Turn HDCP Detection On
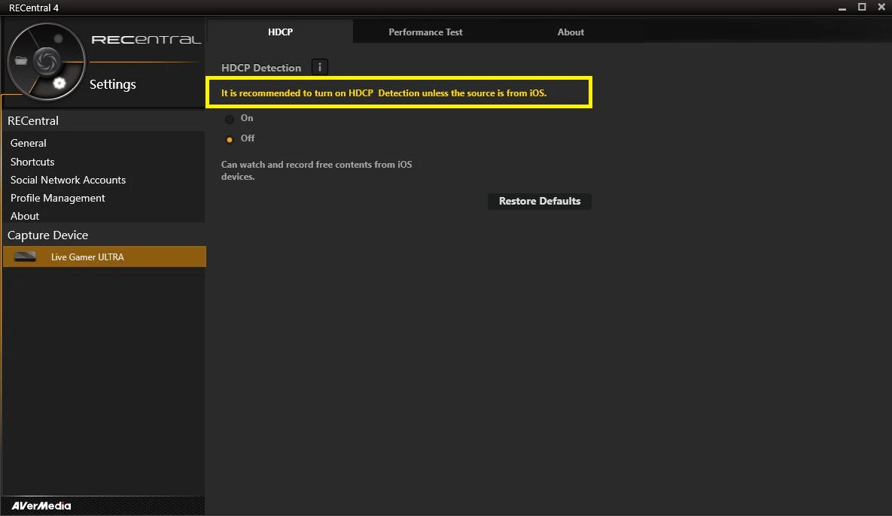 click(230, 120)
